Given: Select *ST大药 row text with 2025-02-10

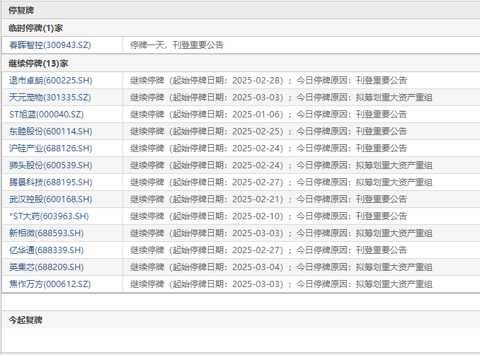Looking at the screenshot, I should [268, 216].
